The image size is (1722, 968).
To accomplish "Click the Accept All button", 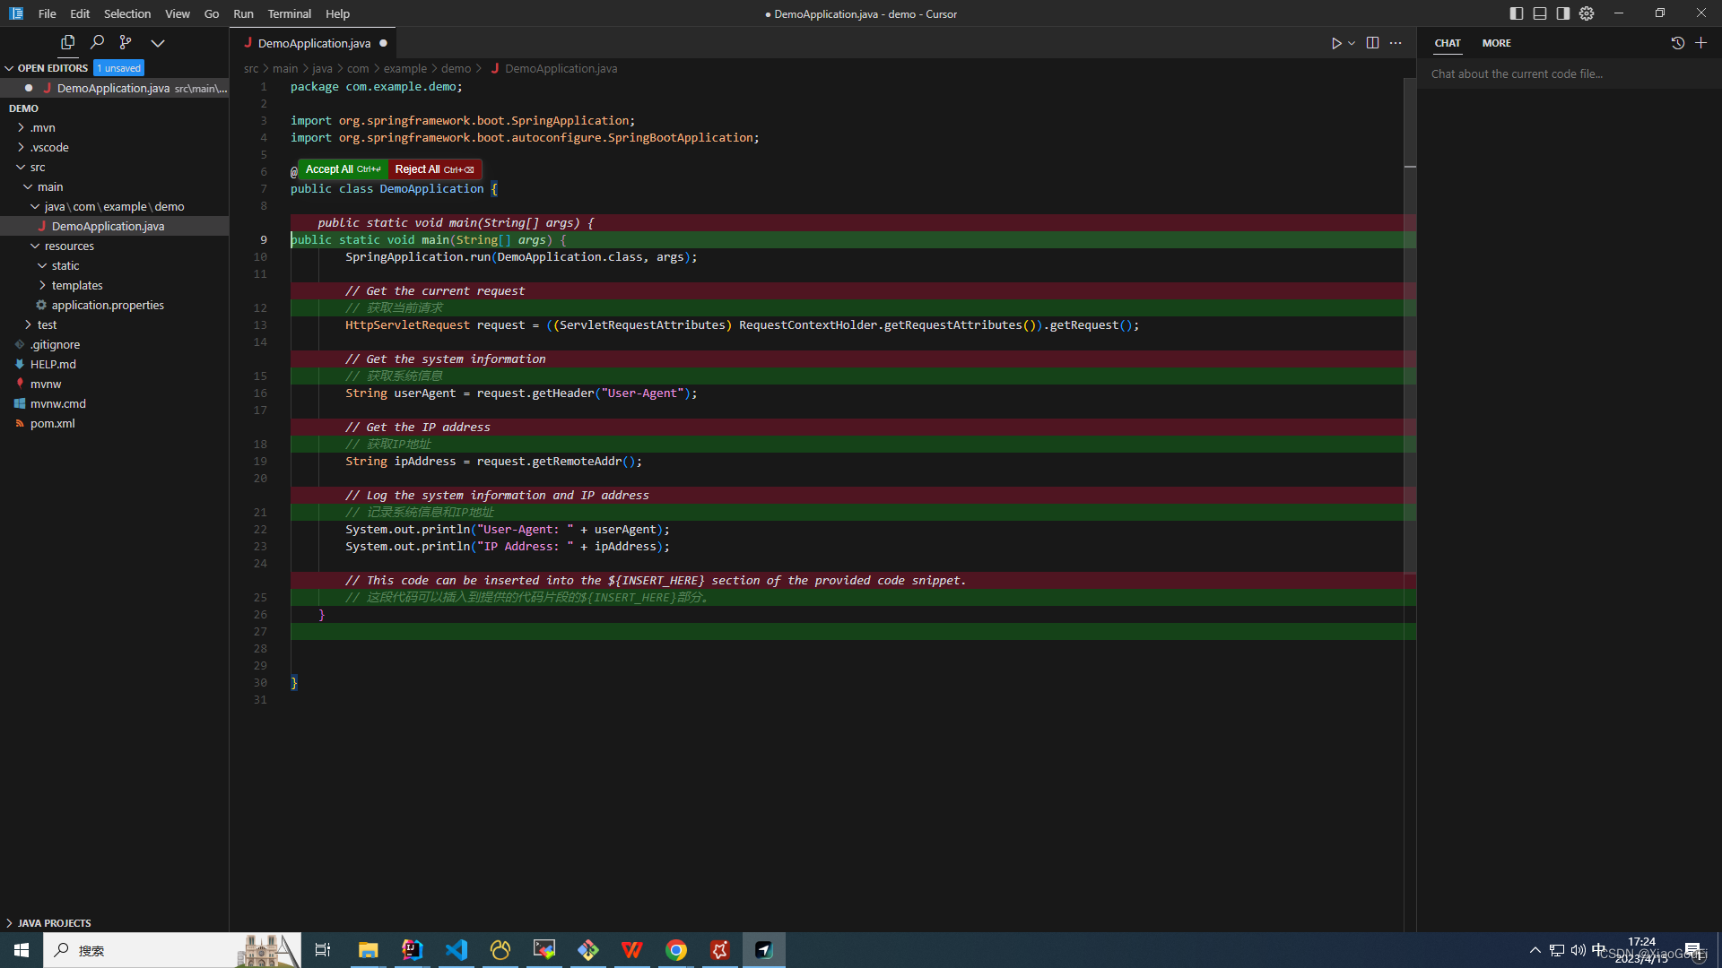I will coord(343,169).
